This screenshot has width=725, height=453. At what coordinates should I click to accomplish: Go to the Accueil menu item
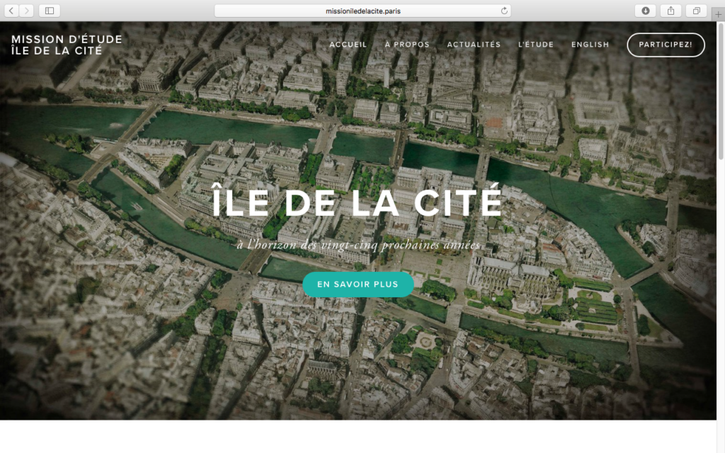click(348, 45)
